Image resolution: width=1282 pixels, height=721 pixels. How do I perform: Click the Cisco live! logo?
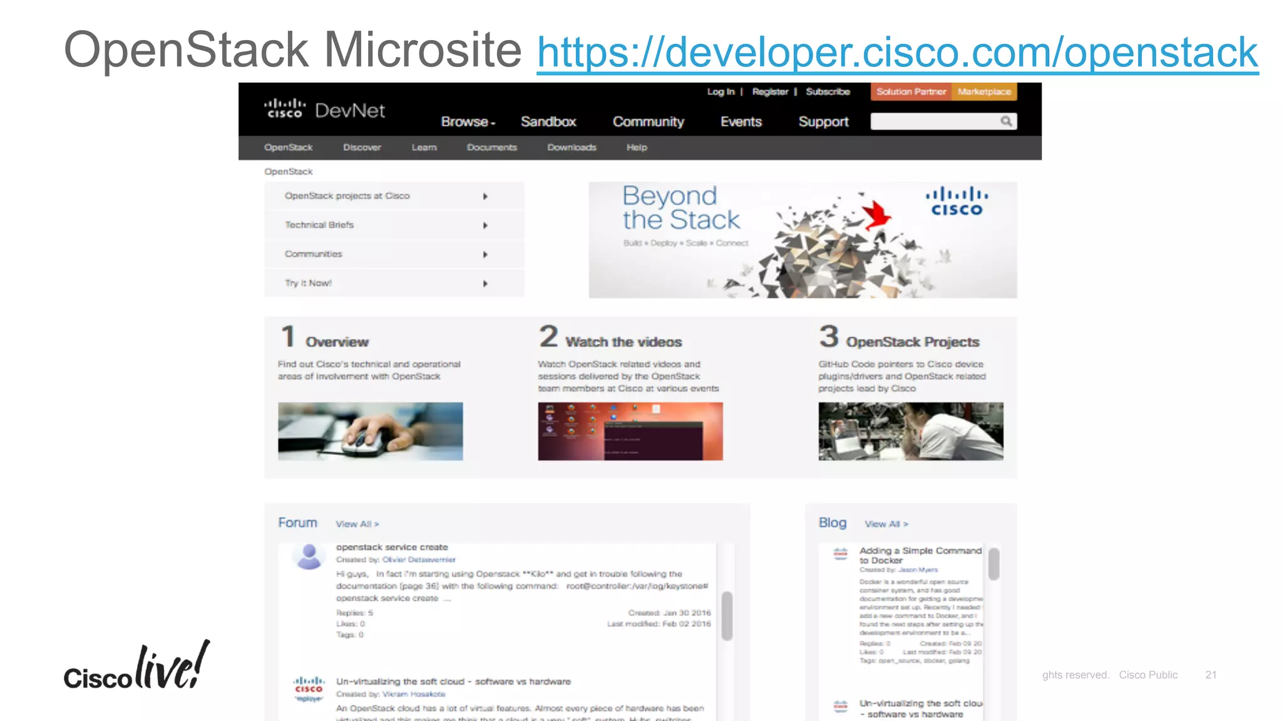tap(136, 665)
